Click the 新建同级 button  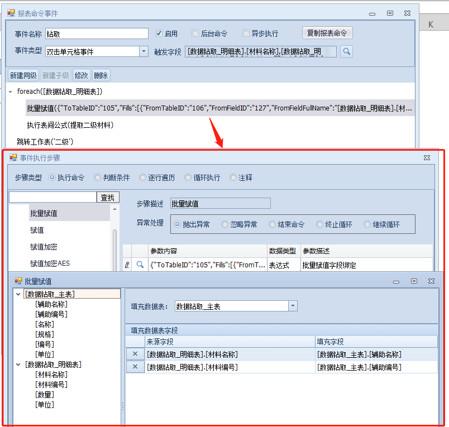23,75
